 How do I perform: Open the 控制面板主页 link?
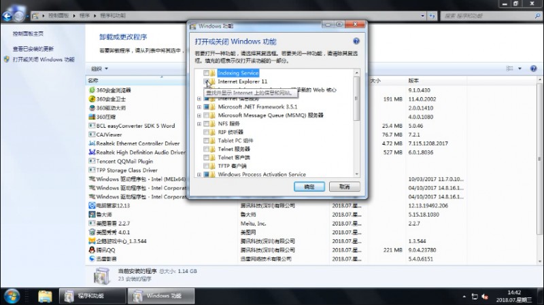(x=28, y=34)
